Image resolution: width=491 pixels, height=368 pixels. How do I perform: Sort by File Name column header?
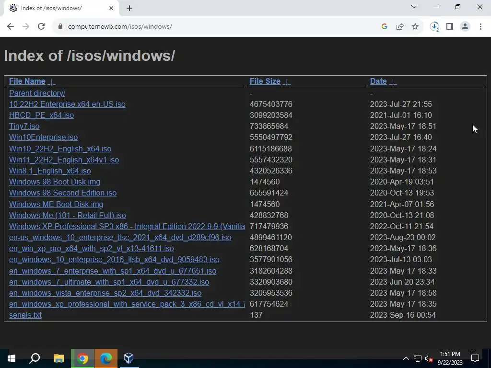27,81
